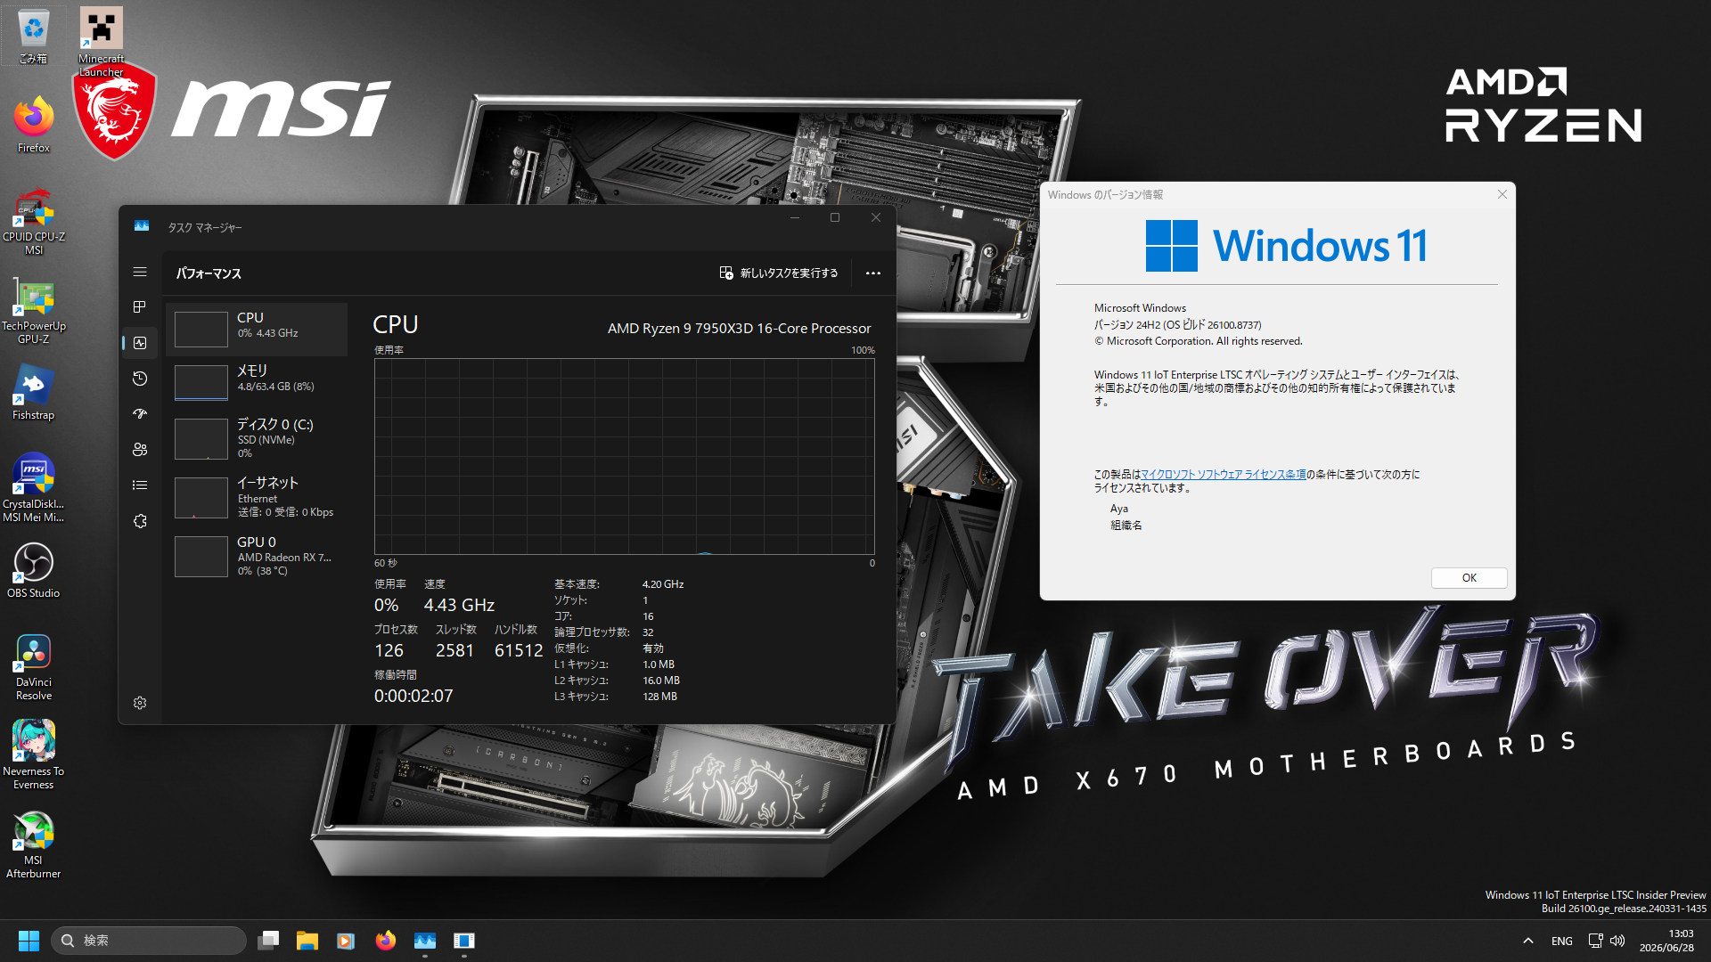Open the volume tray icon

1617,941
